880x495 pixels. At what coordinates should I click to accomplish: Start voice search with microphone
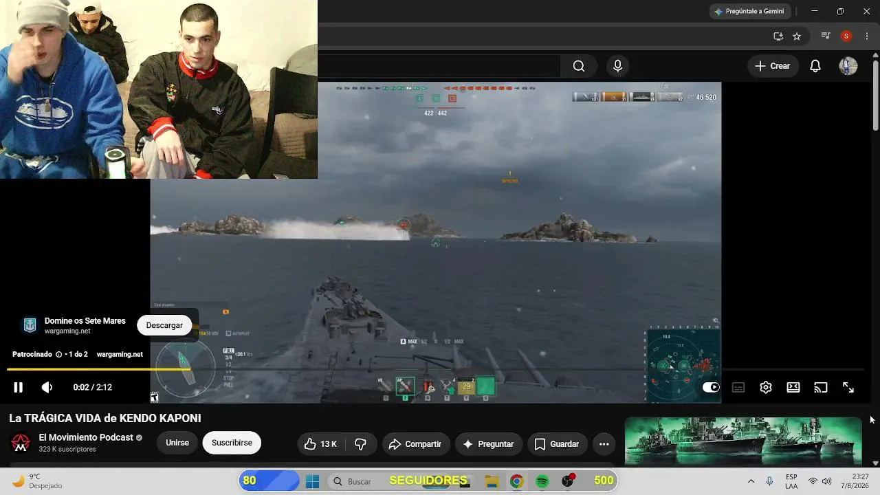pos(617,66)
